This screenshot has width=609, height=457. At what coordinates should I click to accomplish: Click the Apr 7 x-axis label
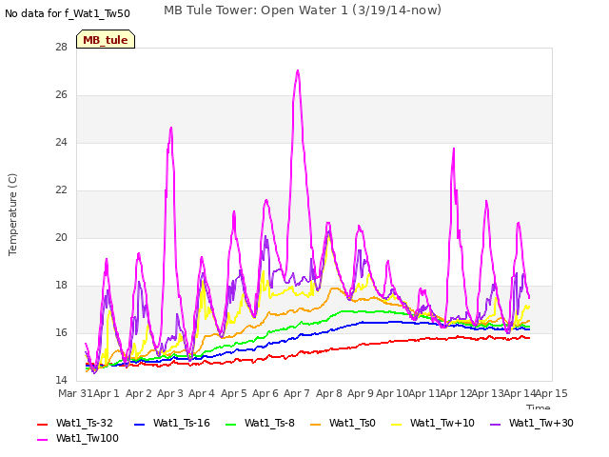tap(297, 393)
